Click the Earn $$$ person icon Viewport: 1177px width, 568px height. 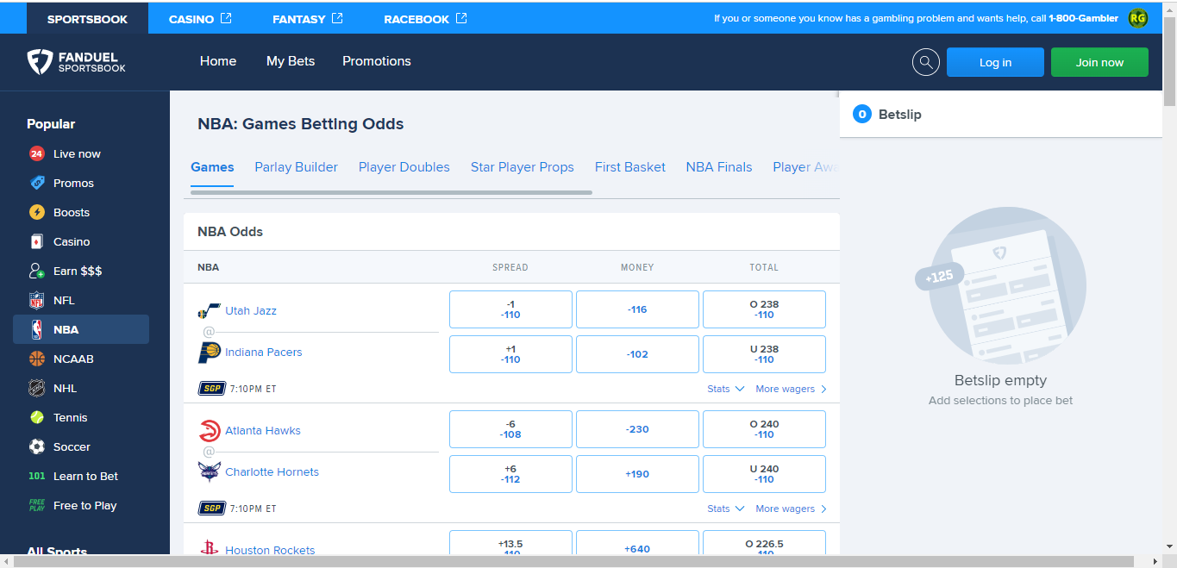click(x=36, y=271)
